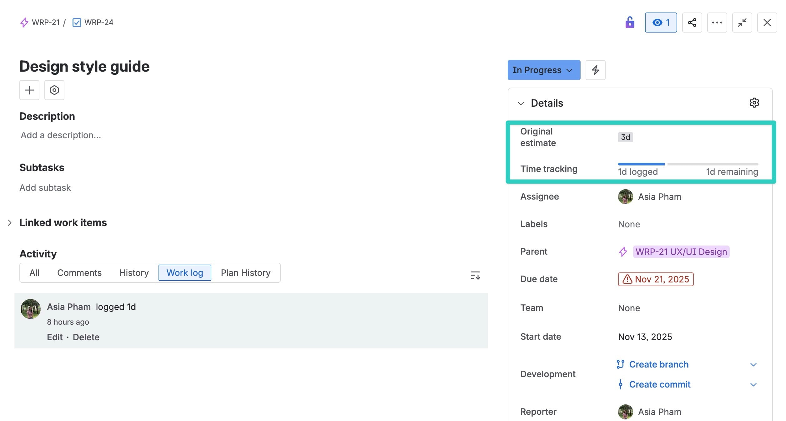This screenshot has height=421, width=786.
Task: Expand Create branch options chevron
Action: pos(753,365)
